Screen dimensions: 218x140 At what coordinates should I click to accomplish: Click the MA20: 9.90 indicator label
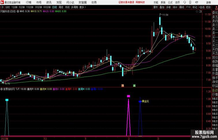[48, 11]
